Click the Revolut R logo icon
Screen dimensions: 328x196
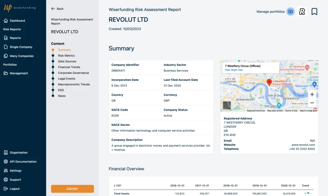(x=302, y=11)
